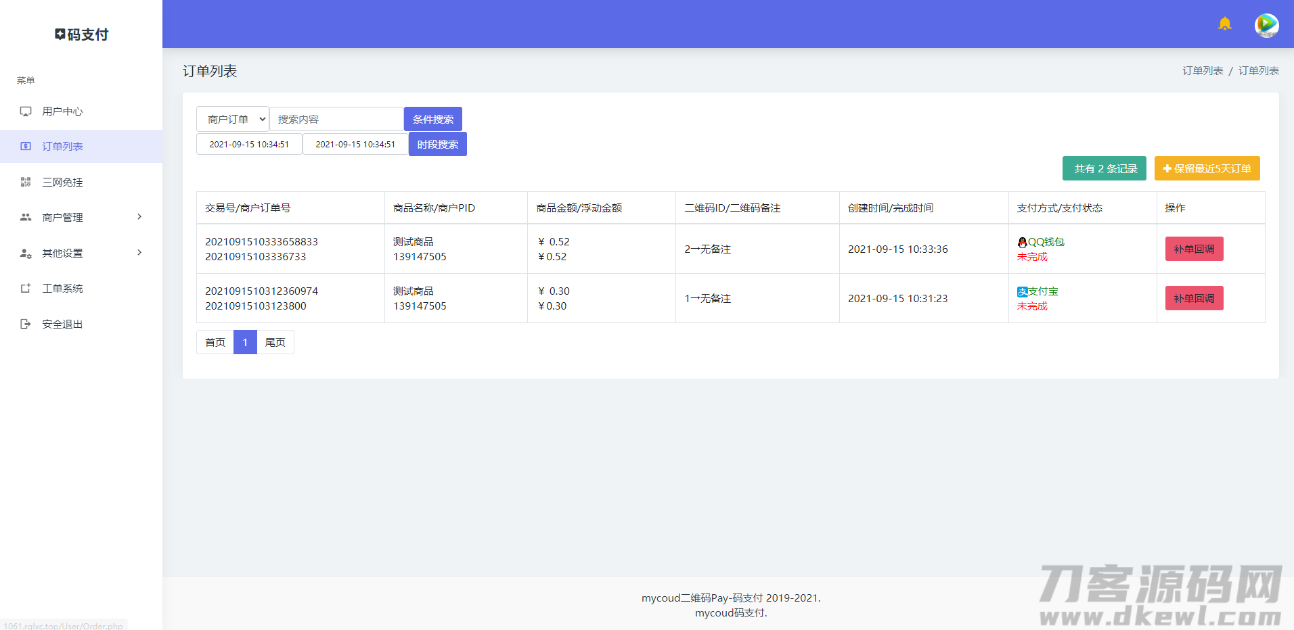
Task: Click the start date-time field
Action: [x=249, y=144]
